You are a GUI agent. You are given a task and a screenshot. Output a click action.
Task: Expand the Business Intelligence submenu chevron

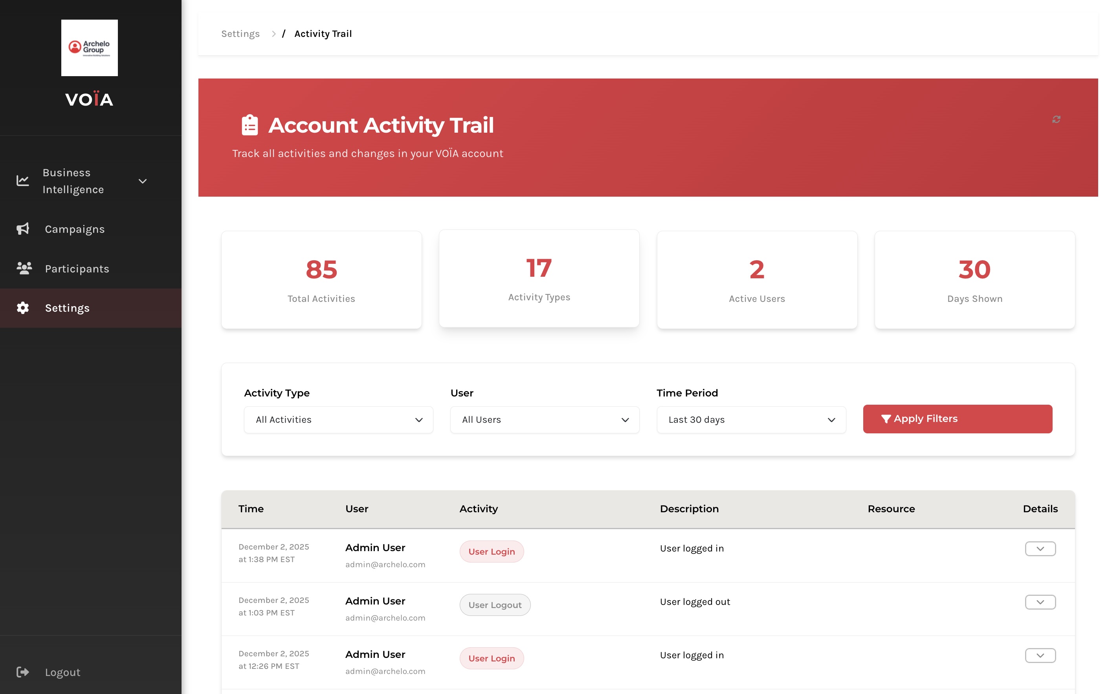[143, 181]
